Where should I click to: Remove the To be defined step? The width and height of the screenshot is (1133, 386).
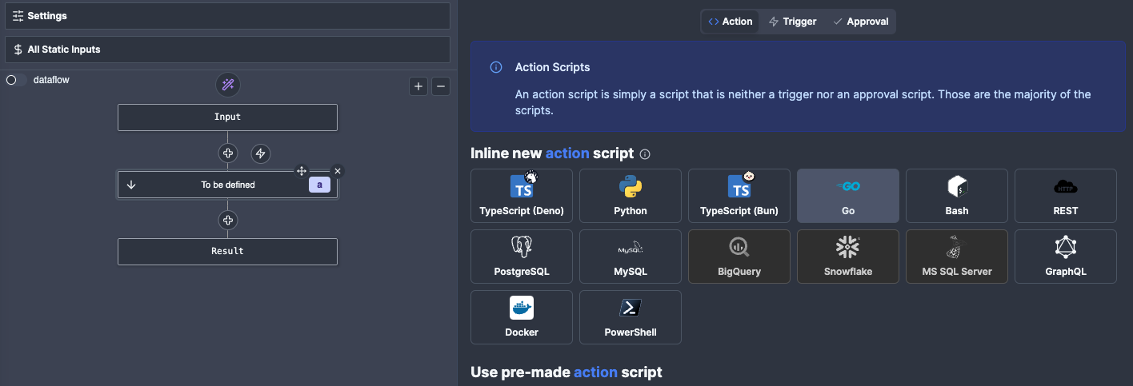[x=338, y=171]
